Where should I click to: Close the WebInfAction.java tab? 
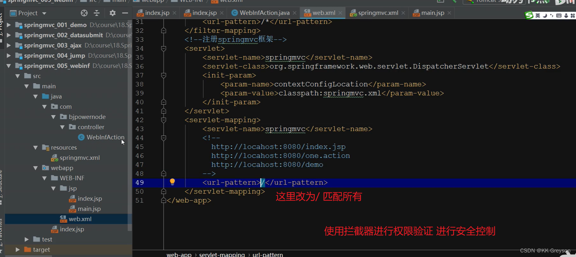pos(295,13)
